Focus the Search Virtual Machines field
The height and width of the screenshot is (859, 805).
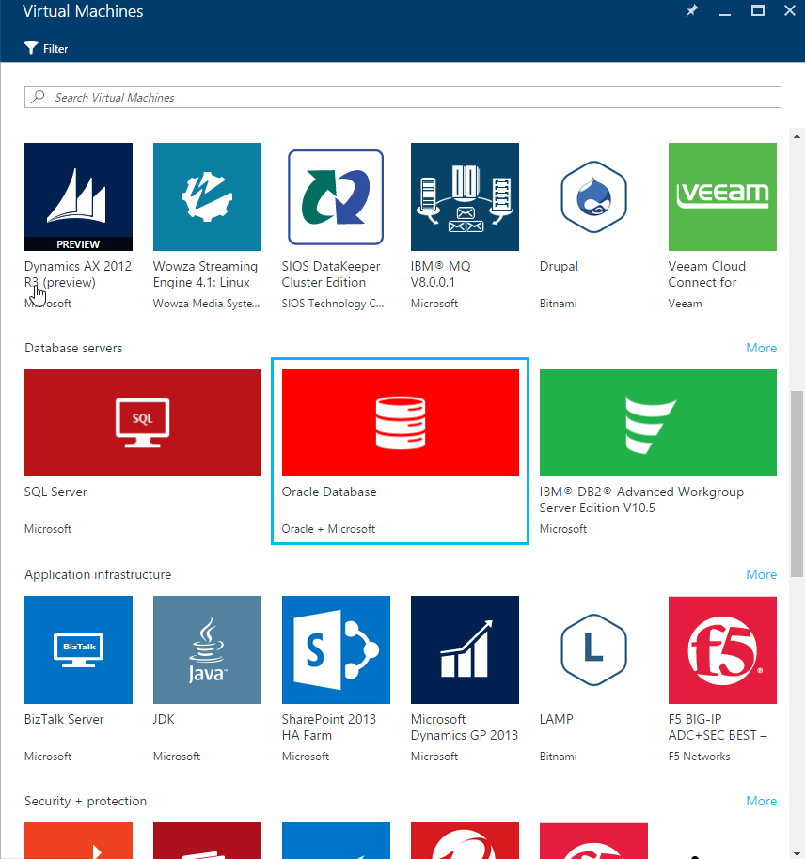pyautogui.click(x=402, y=98)
